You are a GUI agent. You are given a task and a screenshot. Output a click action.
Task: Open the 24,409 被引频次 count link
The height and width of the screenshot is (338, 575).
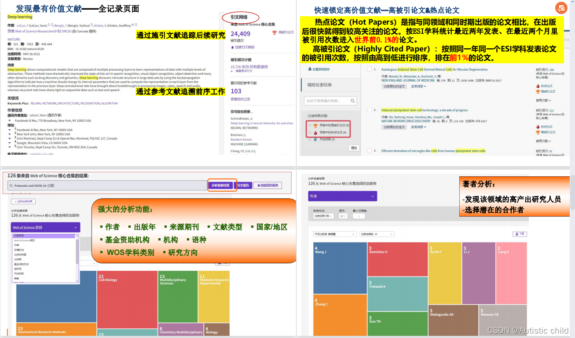point(240,33)
